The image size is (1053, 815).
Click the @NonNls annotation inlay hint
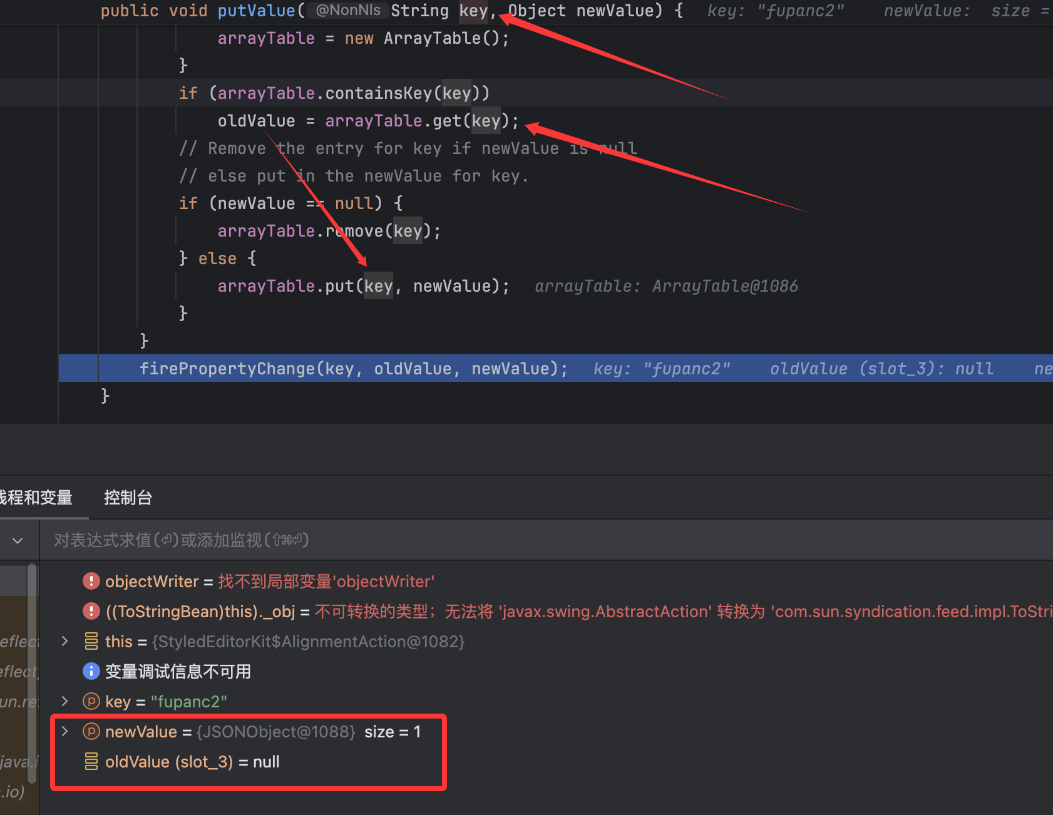click(x=347, y=11)
